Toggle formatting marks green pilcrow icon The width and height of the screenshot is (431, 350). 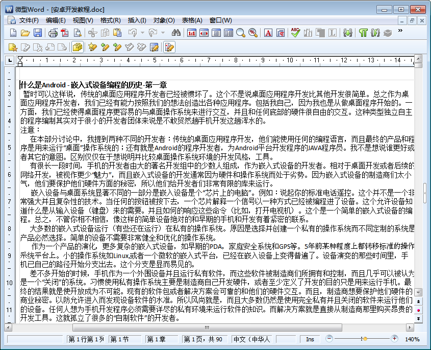tap(363, 33)
